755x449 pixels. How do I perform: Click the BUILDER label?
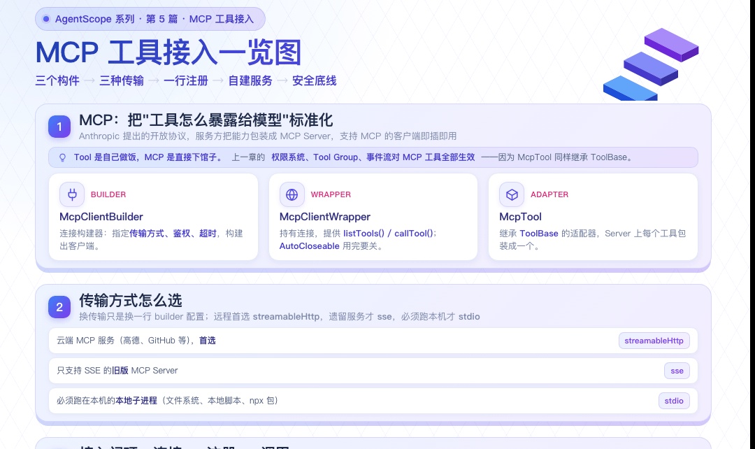108,194
